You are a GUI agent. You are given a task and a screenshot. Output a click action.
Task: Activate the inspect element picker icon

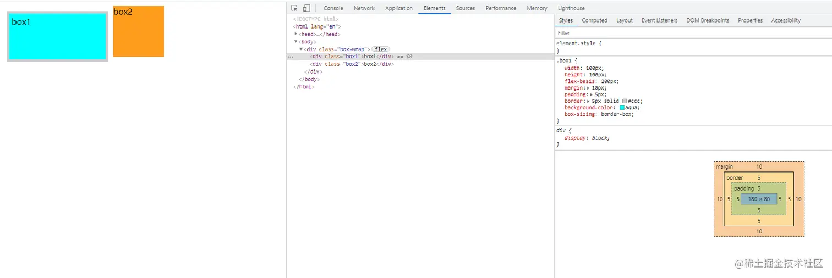pyautogui.click(x=294, y=8)
